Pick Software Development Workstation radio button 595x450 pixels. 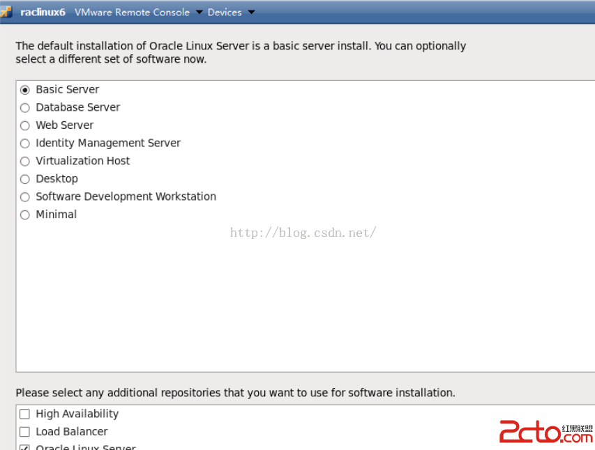(25, 196)
